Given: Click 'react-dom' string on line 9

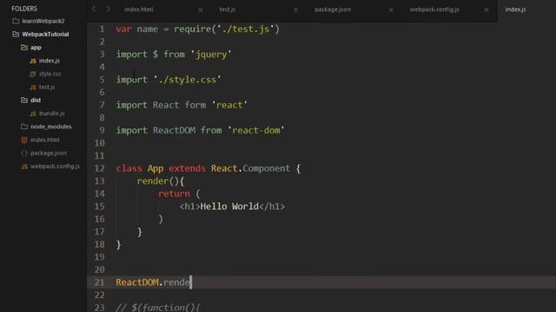Looking at the screenshot, I should 256,131.
